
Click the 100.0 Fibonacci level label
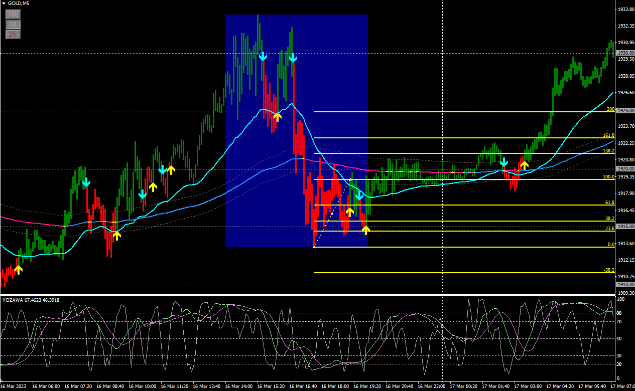pyautogui.click(x=608, y=177)
